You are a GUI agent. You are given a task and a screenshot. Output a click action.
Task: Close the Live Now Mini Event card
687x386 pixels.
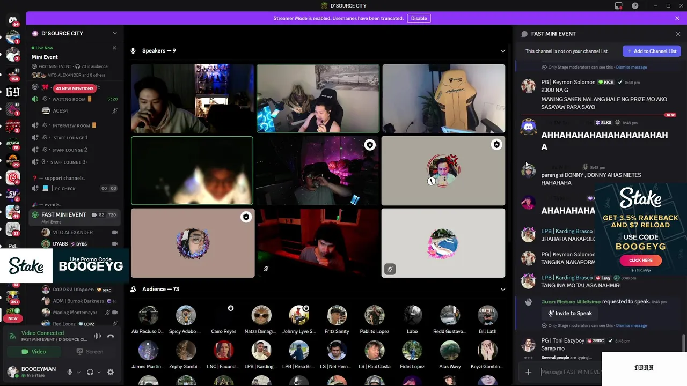(x=114, y=48)
